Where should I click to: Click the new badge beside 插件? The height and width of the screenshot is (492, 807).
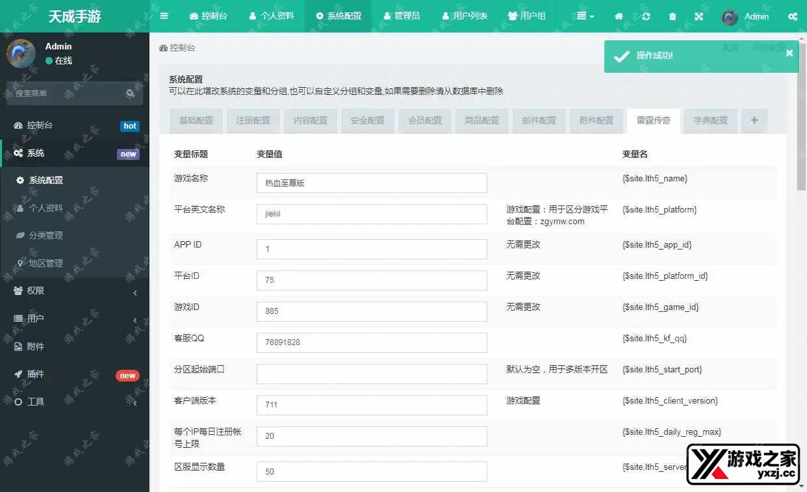tap(127, 376)
